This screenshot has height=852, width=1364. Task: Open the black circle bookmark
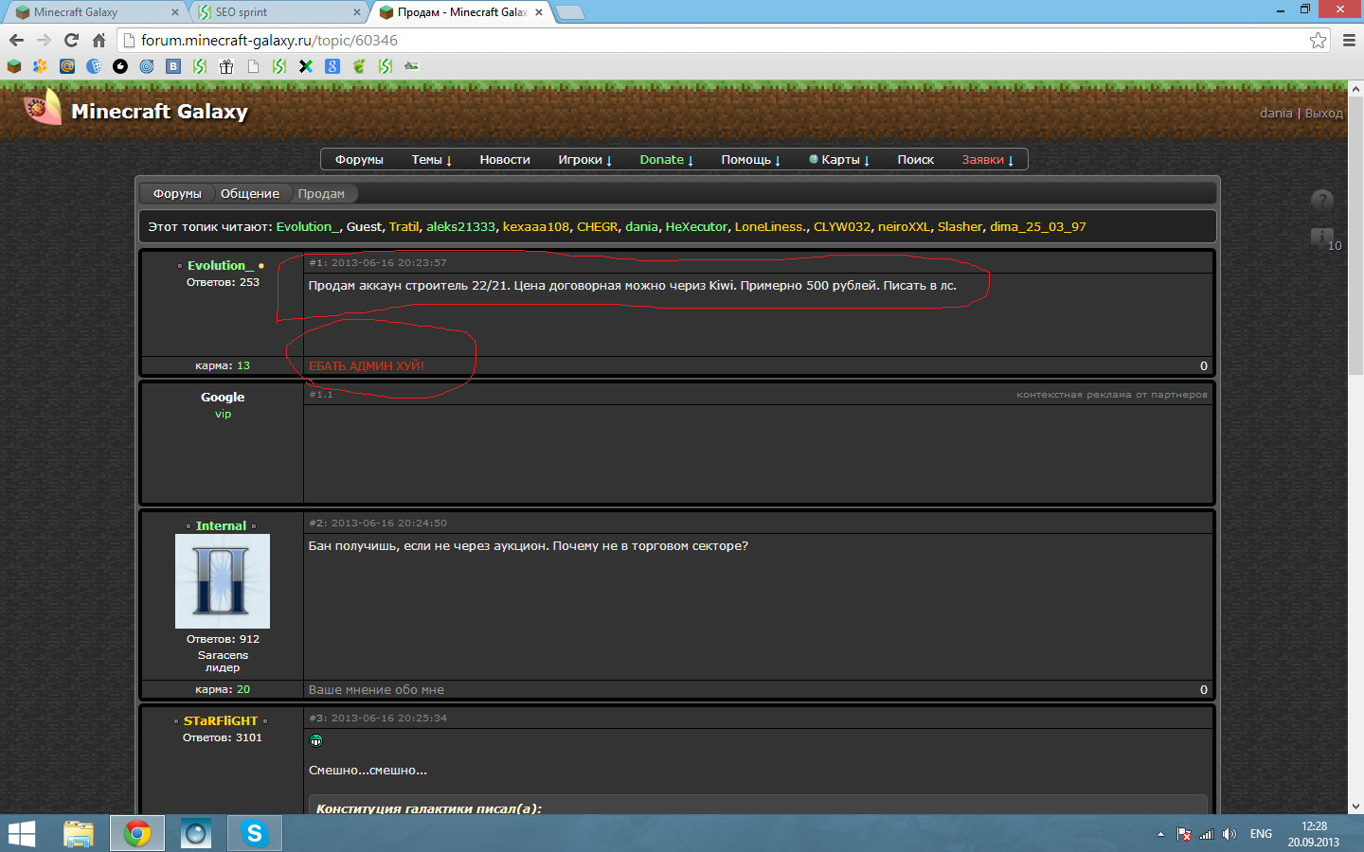(x=120, y=66)
